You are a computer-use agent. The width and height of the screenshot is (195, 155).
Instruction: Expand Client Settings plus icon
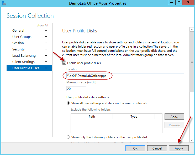pyautogui.click(x=46, y=62)
